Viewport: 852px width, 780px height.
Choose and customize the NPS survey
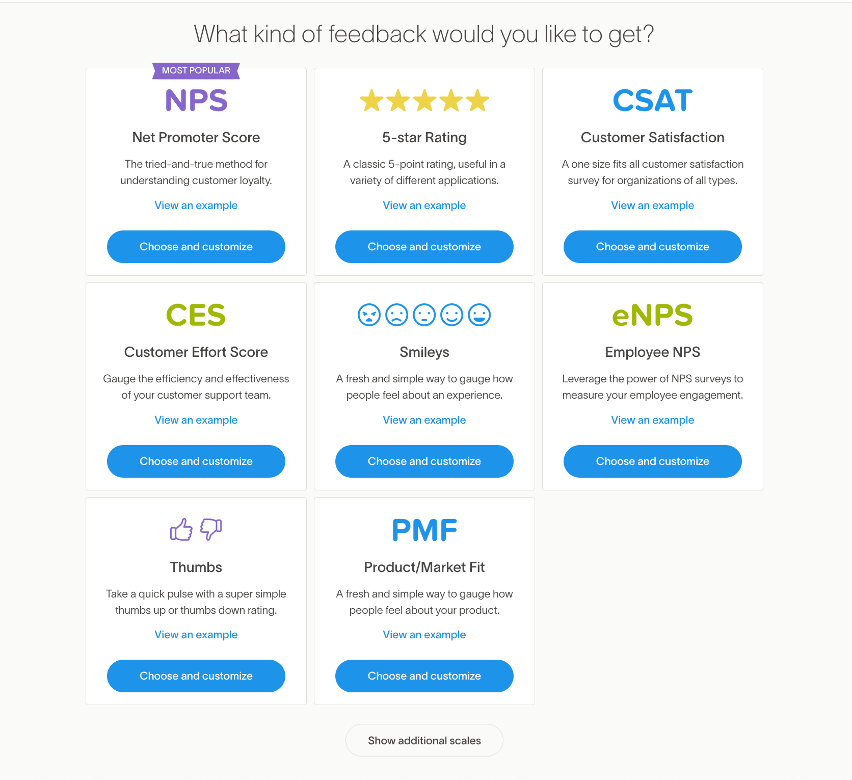click(196, 247)
